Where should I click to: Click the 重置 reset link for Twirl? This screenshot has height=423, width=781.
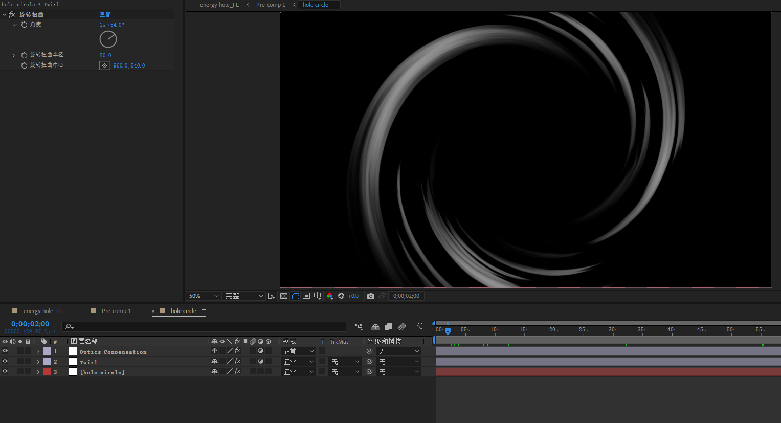click(x=105, y=15)
